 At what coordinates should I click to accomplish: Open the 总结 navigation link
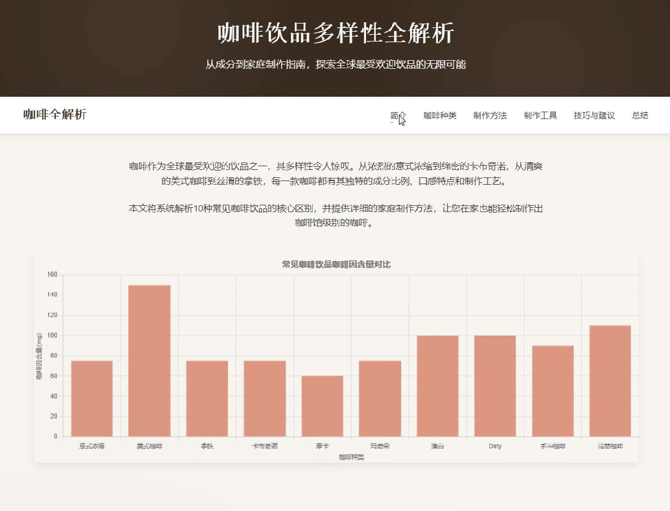640,115
